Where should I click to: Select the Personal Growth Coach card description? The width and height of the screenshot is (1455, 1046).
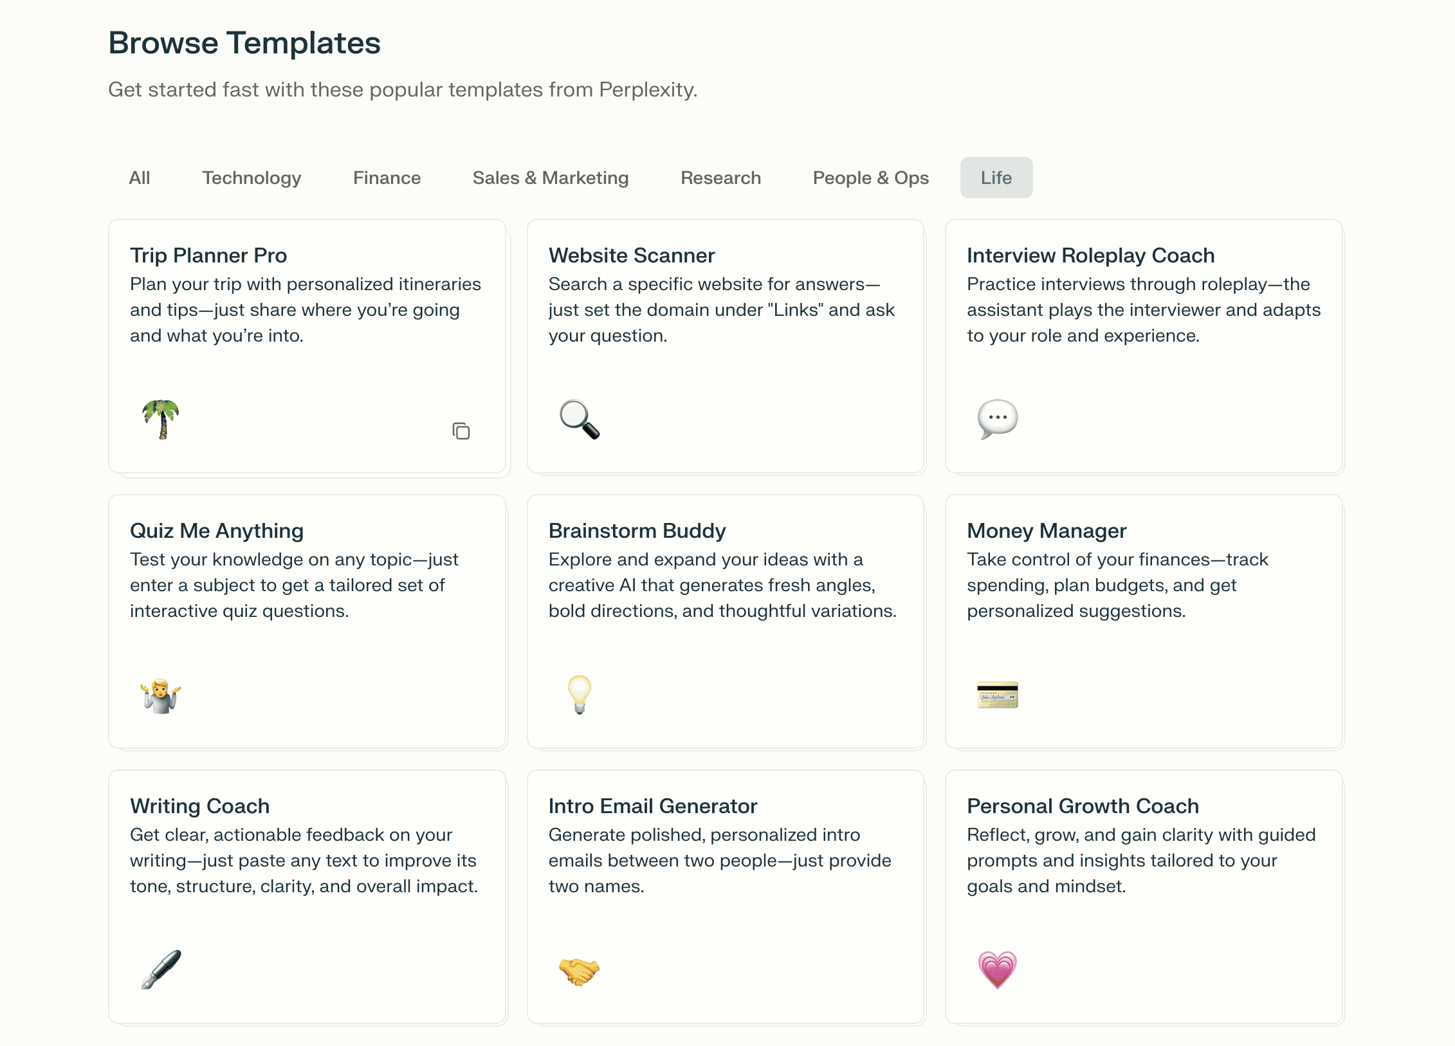coord(1141,860)
